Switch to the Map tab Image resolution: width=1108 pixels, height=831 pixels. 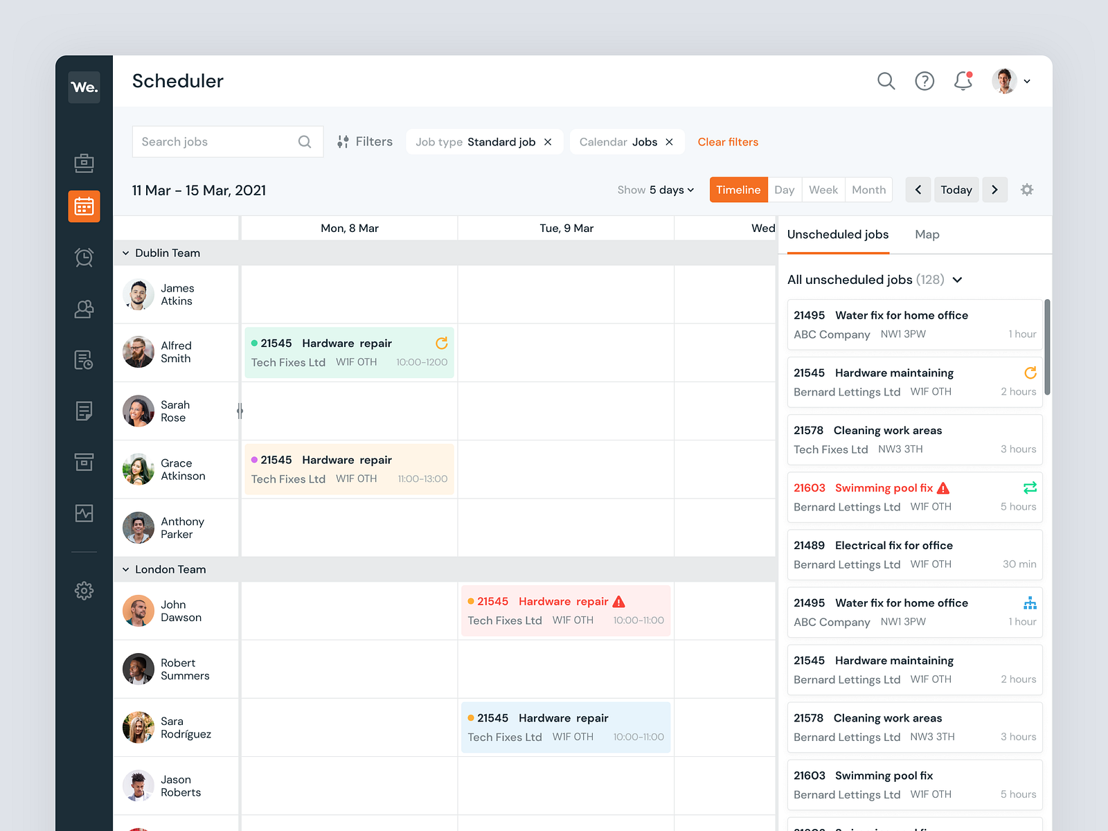point(927,234)
